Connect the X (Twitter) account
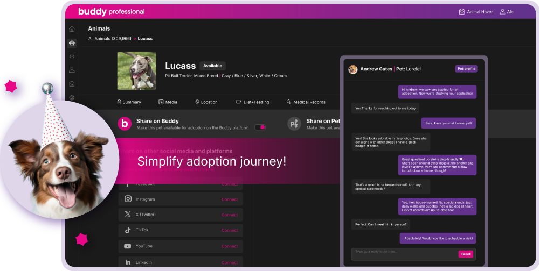Viewport: 539px width, 271px height. tap(230, 215)
